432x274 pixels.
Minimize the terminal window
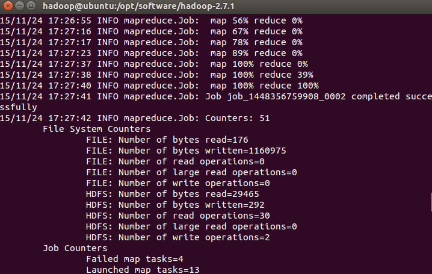[19, 7]
